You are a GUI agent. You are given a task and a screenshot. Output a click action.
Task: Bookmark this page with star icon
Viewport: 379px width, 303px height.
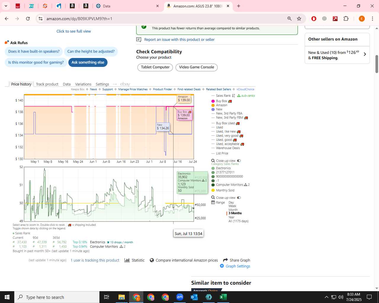[299, 19]
